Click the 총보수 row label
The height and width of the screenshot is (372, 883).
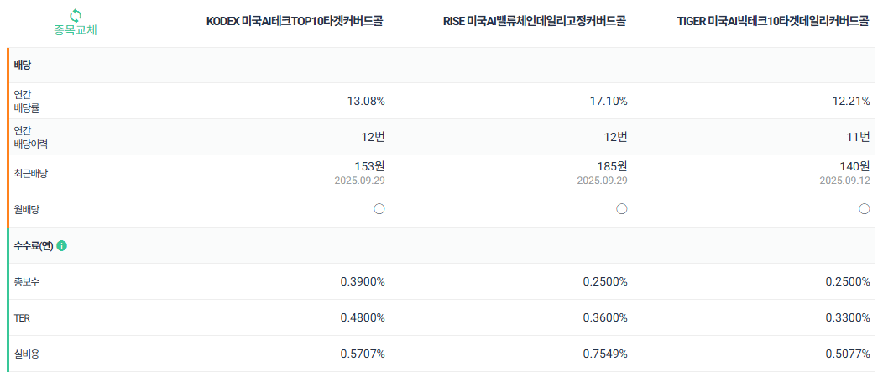(x=27, y=282)
